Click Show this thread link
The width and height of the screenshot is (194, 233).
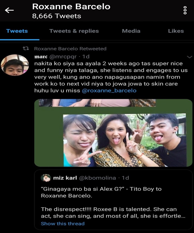pos(63,223)
